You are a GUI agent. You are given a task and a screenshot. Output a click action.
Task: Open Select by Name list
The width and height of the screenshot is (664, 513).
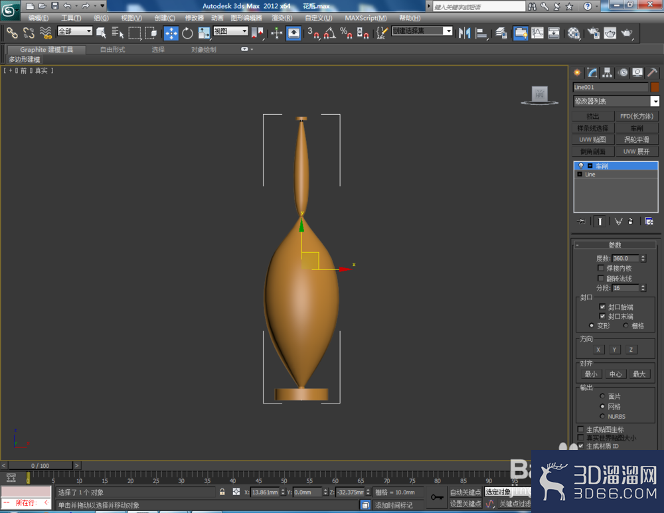[x=118, y=33]
